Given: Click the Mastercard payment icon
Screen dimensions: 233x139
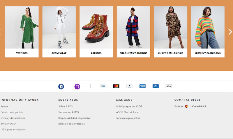Looking at the screenshot, I should (116, 86).
